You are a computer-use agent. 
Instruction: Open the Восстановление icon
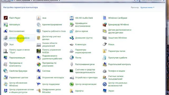click(x=6, y=31)
